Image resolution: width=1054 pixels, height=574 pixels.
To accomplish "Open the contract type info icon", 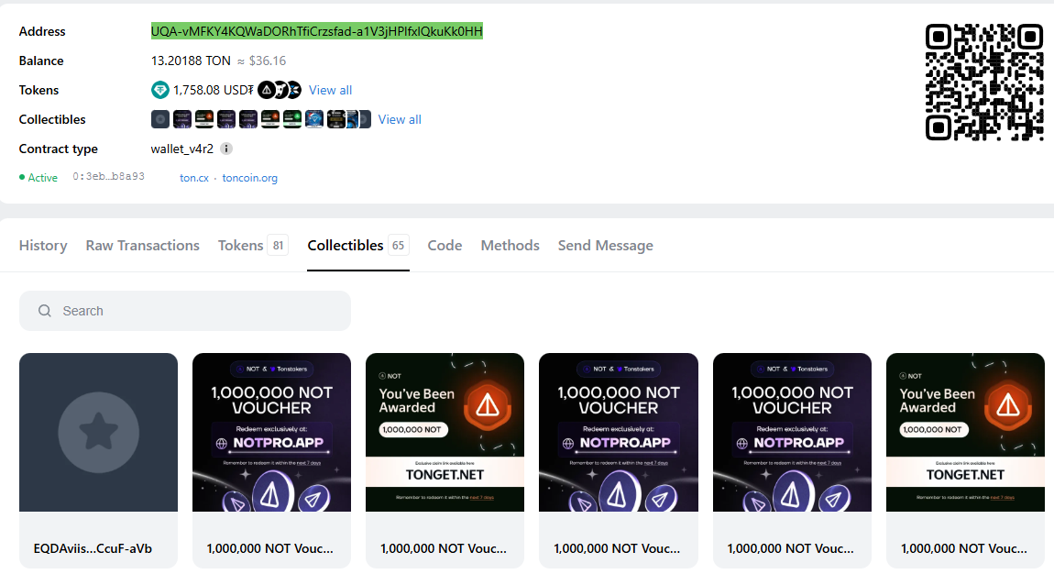I will [226, 149].
